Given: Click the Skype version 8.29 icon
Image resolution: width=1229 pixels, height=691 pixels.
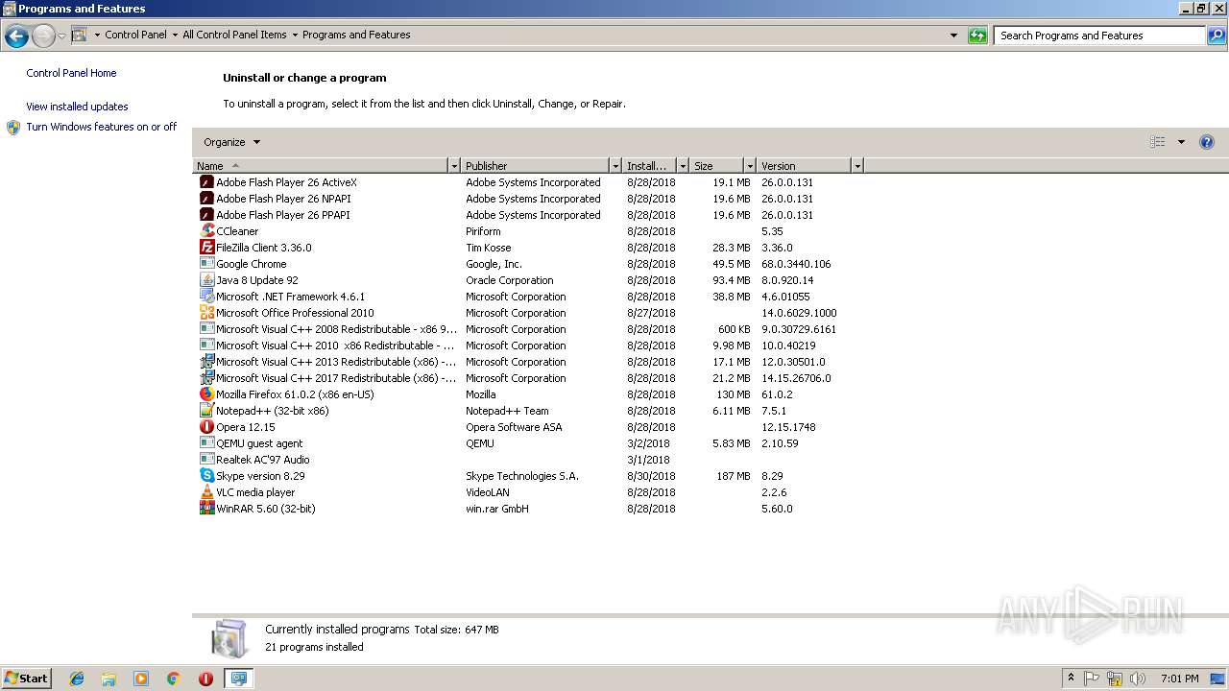Looking at the screenshot, I should [x=206, y=476].
